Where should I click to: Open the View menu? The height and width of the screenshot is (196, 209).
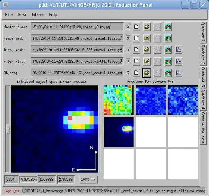22,15
